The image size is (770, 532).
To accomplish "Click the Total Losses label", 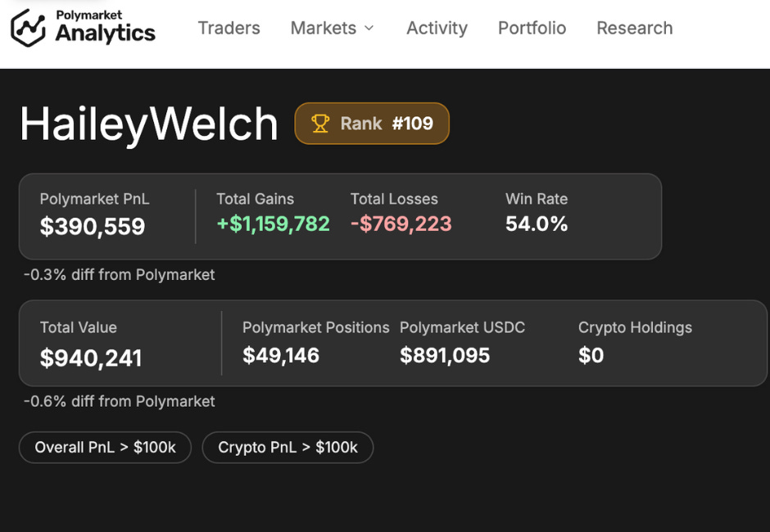I will point(394,199).
